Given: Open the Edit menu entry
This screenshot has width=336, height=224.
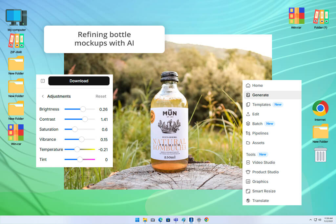Looking at the screenshot, I should [x=272, y=114].
